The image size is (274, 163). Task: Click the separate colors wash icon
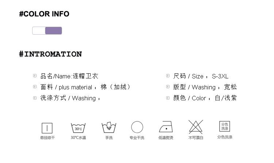point(225,127)
